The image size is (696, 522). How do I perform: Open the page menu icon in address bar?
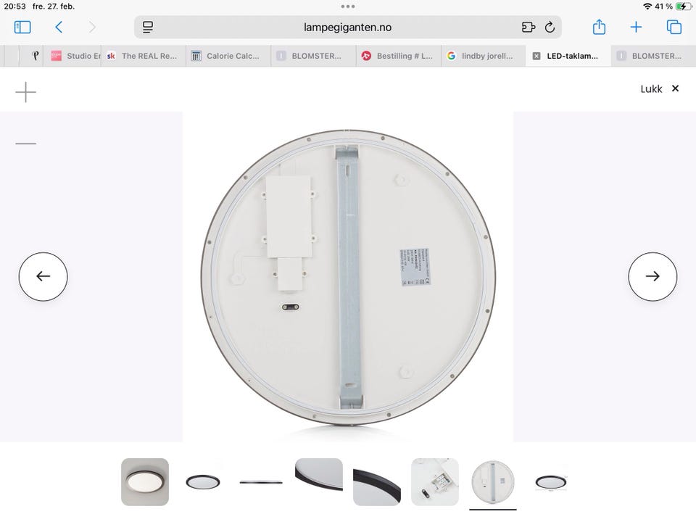[148, 27]
